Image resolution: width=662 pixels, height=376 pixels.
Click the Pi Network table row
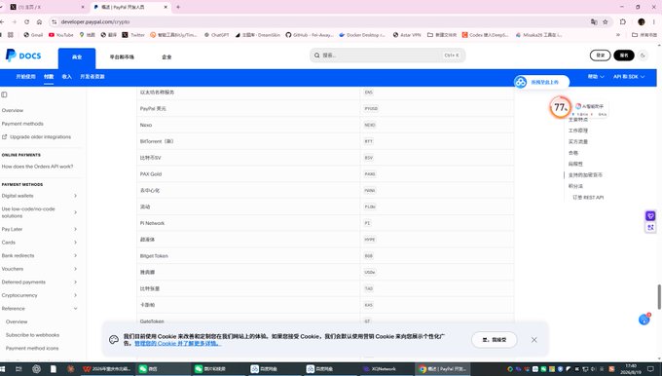click(325, 223)
